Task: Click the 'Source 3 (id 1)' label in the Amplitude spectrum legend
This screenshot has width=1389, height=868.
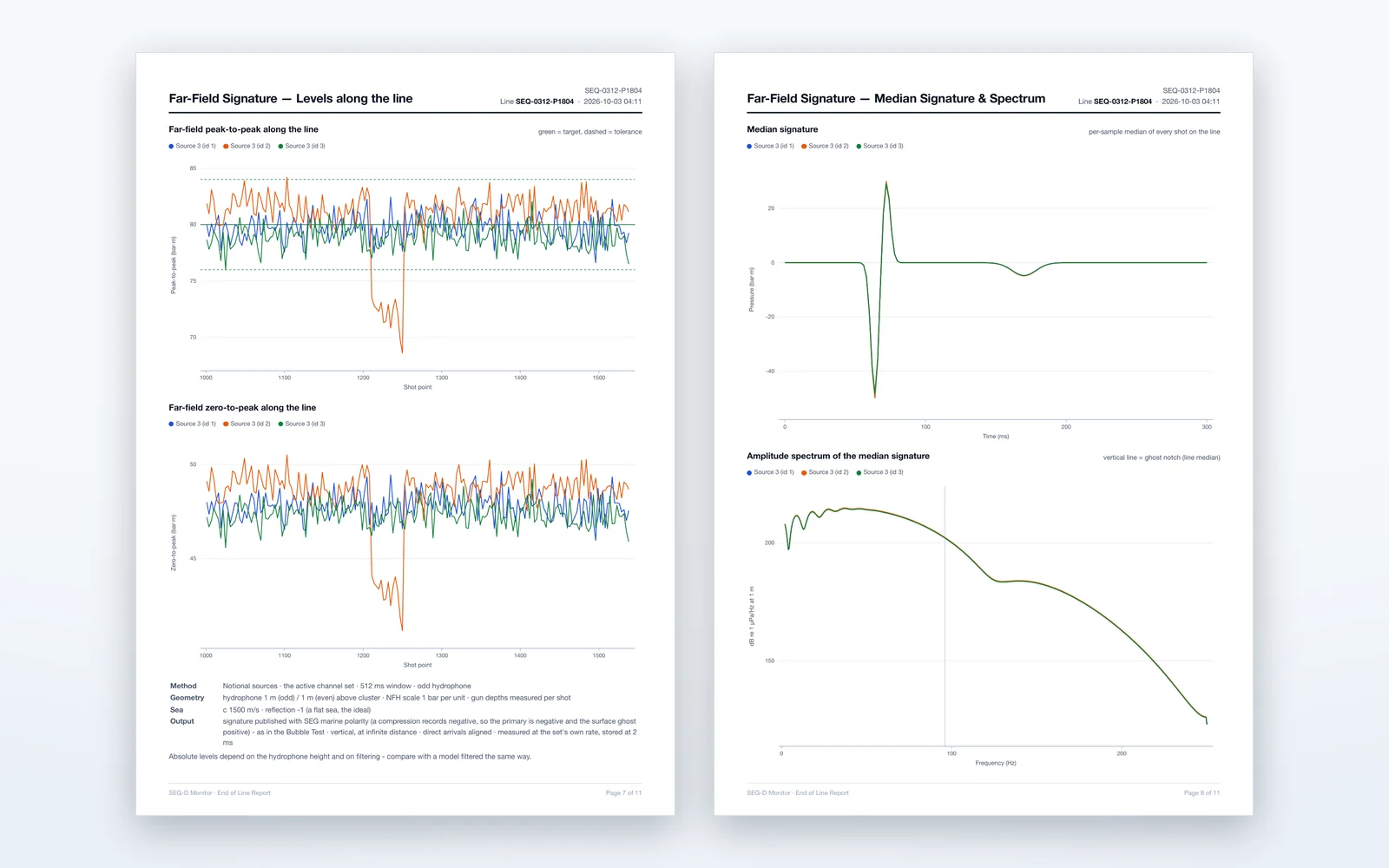Action: tap(774, 472)
